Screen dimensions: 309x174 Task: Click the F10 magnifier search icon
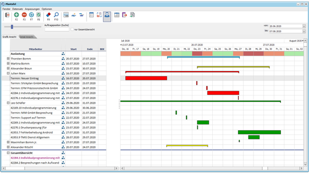pos(56,15)
